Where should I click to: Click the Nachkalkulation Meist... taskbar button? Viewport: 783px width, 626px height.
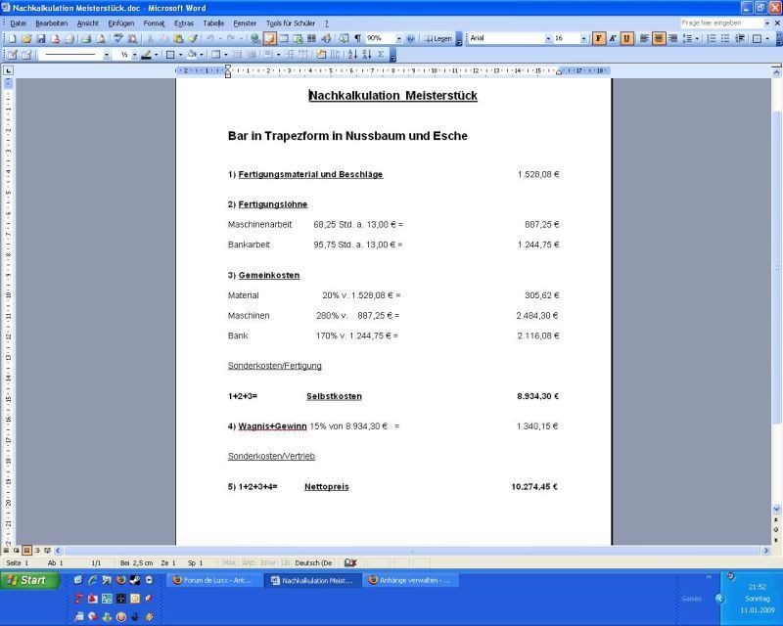[313, 580]
